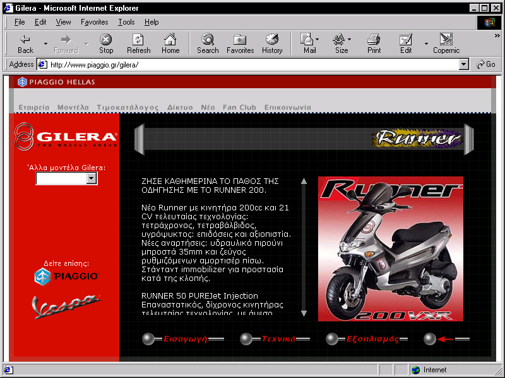Image resolution: width=505 pixels, height=378 pixels.
Task: Open the Mail button dropdown arrow
Action: point(318,40)
